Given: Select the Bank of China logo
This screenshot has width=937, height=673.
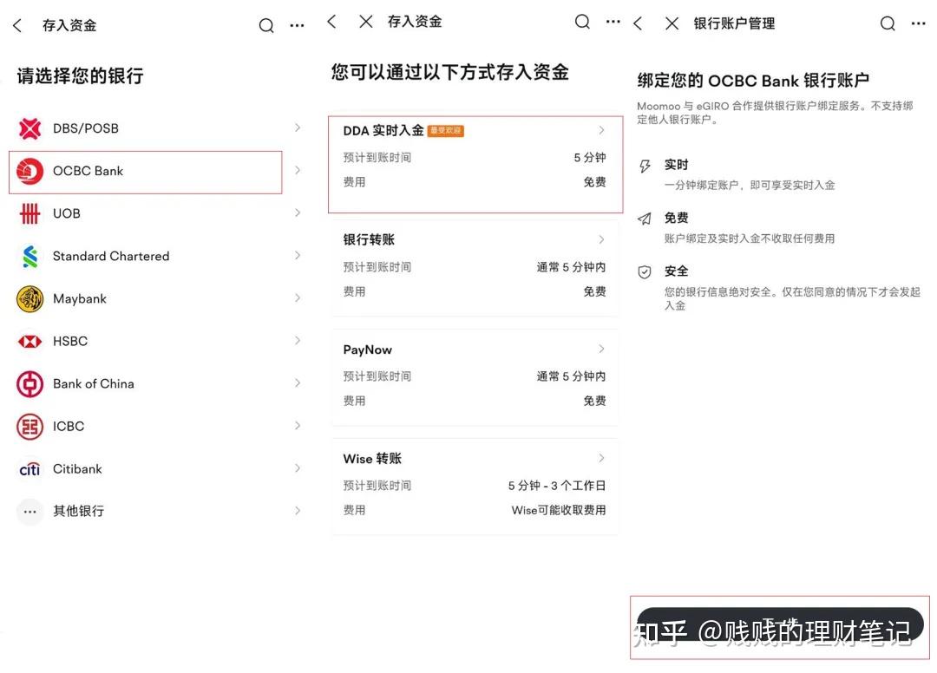Looking at the screenshot, I should point(29,383).
